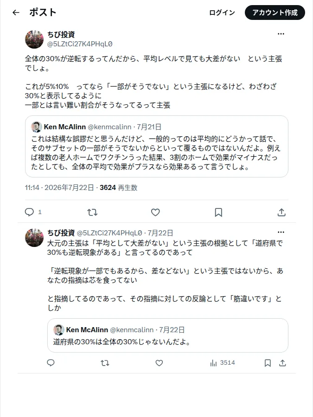Screen dimensions: 313x417
Task: Repost the main post
Action: [x=92, y=212]
